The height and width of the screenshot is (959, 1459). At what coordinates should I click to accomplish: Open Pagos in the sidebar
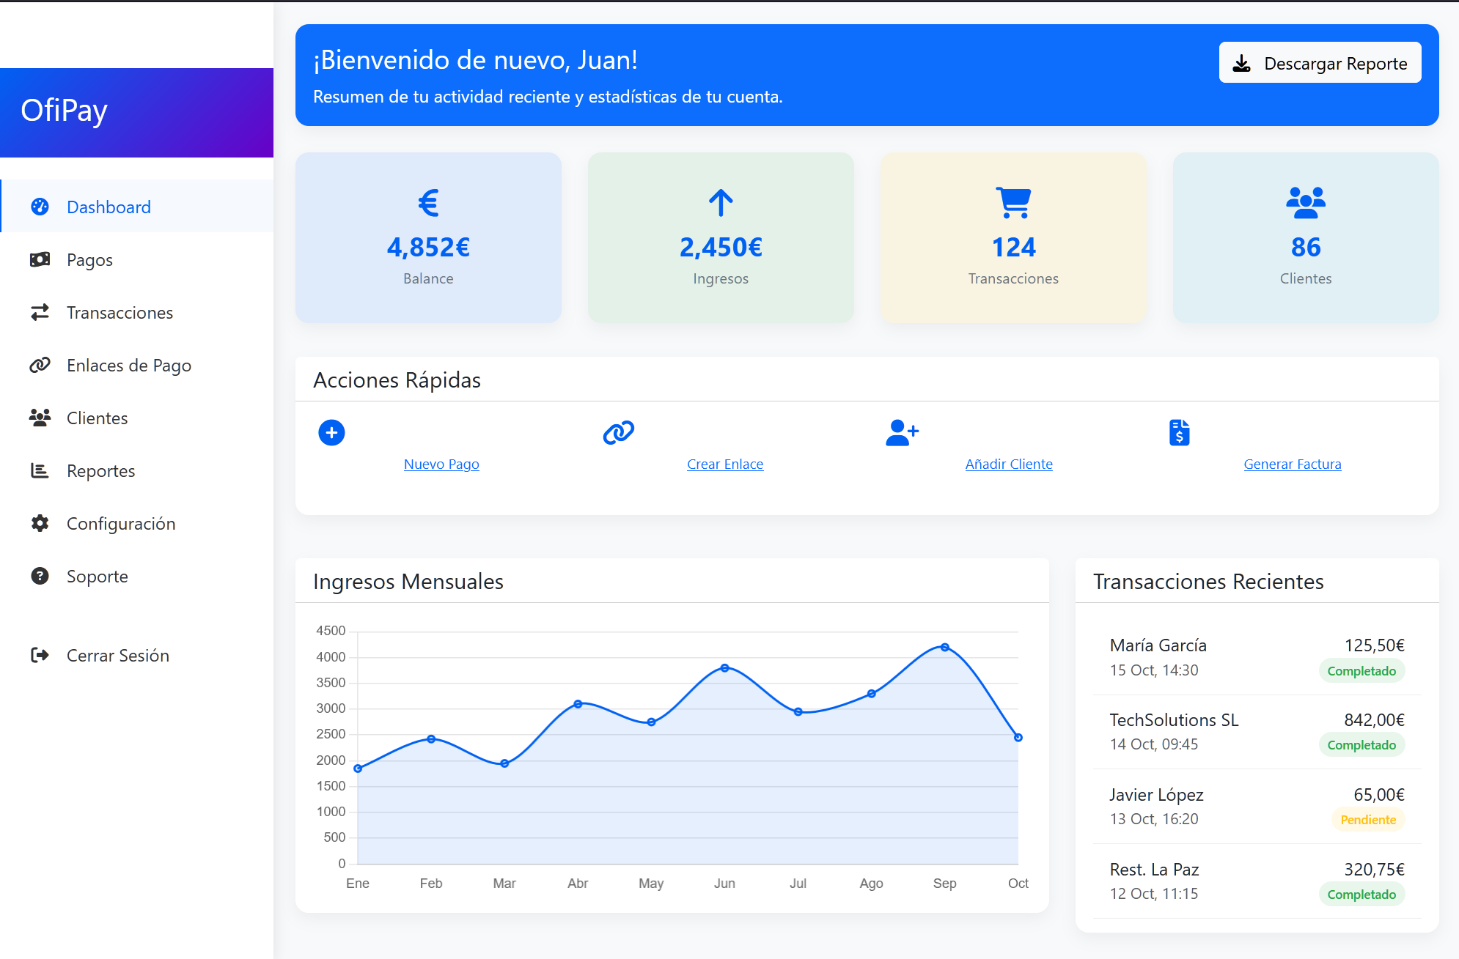pos(89,260)
